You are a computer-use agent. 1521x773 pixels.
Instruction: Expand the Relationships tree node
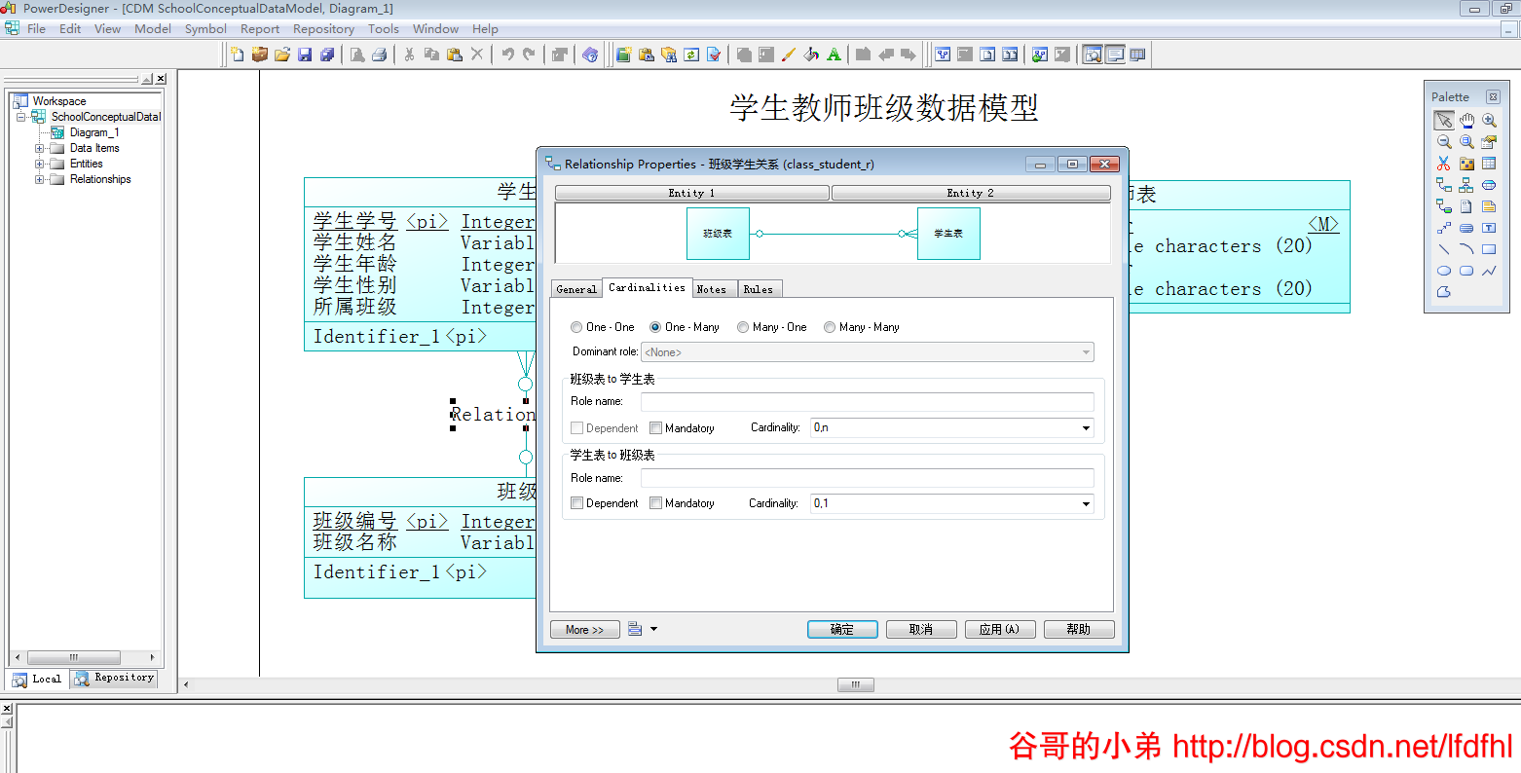point(40,179)
